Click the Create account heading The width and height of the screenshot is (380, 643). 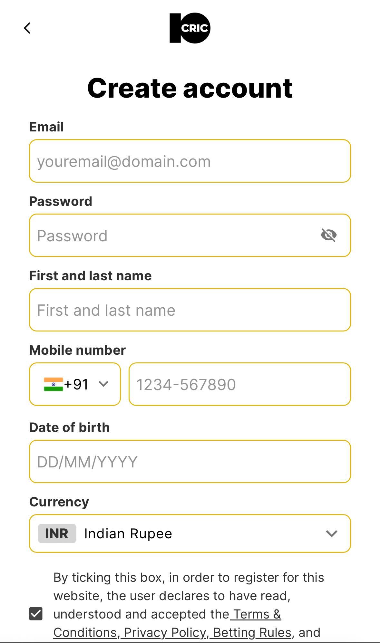pyautogui.click(x=190, y=88)
